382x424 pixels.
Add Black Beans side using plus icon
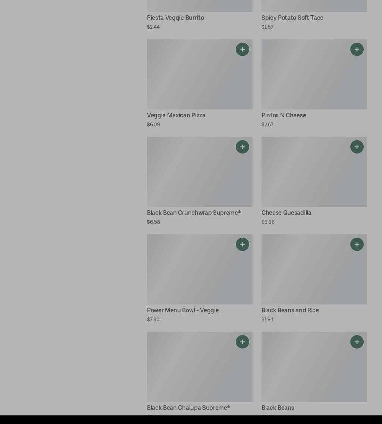357,342
